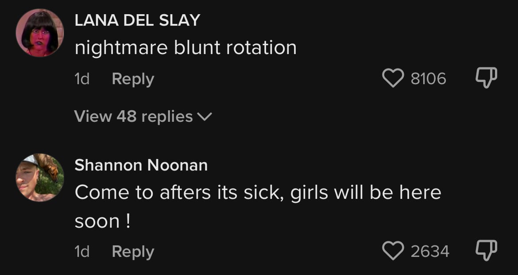
Task: Open Shannon Noonan's profile avatar
Action: coord(40,178)
